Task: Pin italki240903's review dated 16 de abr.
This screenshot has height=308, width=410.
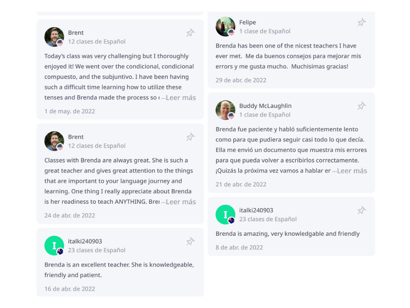Action: pyautogui.click(x=190, y=241)
